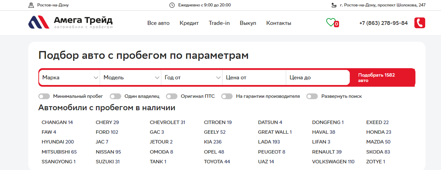Open LIFAN 3 brand link

321,142
